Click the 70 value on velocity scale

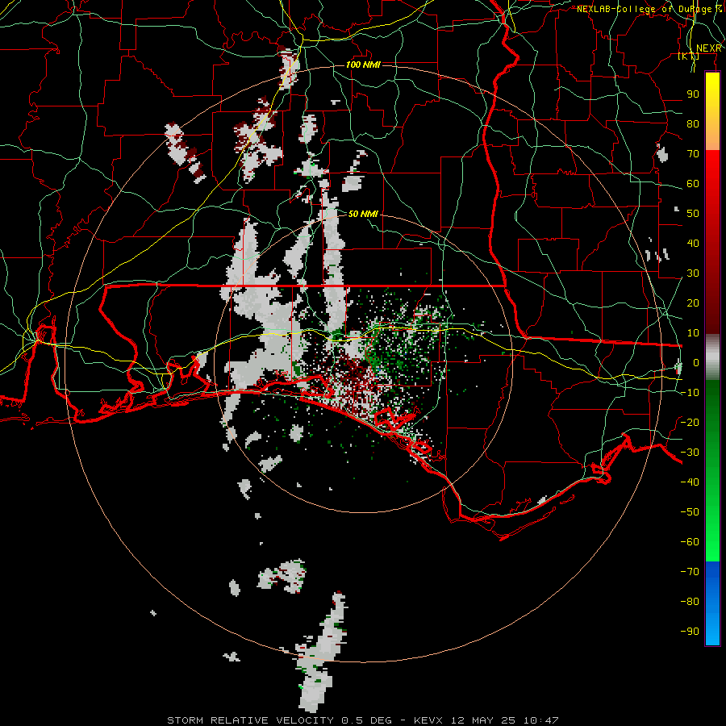coord(693,154)
